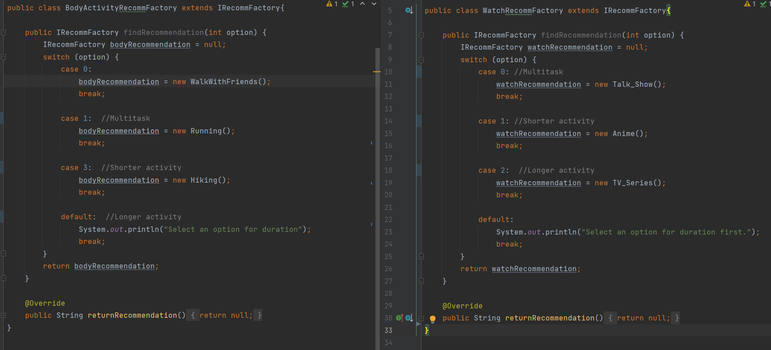Click the class name WatchRecommFactory
771x350 pixels.
click(x=523, y=10)
